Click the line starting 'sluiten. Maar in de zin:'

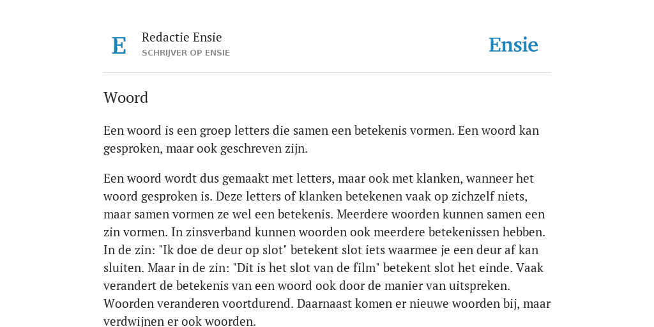point(323,268)
